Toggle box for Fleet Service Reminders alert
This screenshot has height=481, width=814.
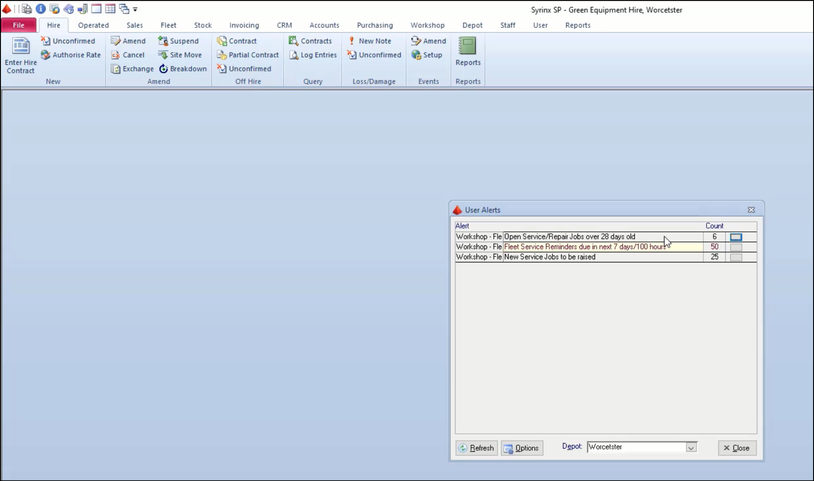tap(736, 247)
